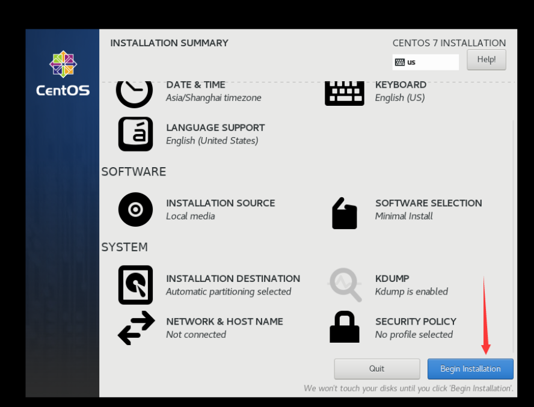Open Date & Time clock icon
The image size is (534, 407).
click(134, 94)
